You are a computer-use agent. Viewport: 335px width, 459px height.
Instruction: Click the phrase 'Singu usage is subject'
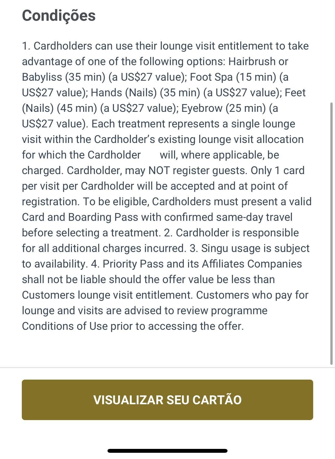coord(255,248)
